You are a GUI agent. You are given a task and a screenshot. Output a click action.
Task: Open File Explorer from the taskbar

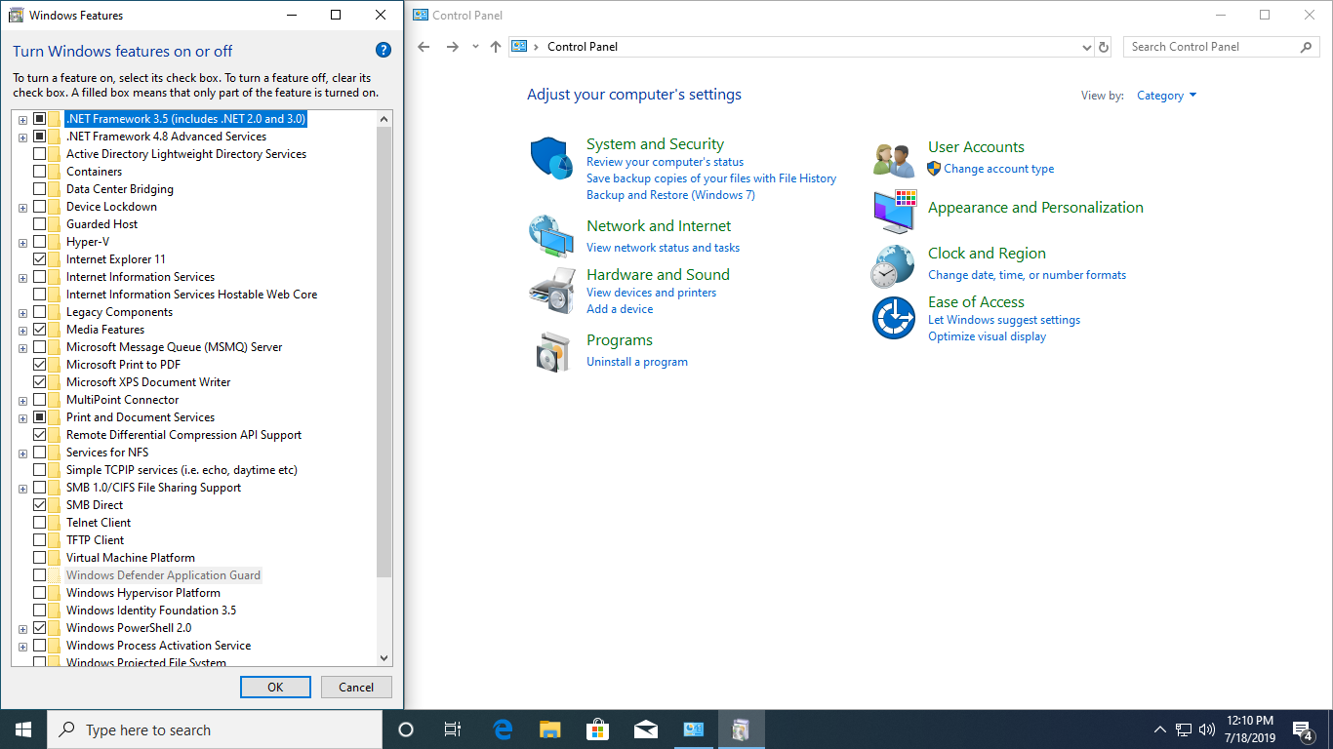550,729
